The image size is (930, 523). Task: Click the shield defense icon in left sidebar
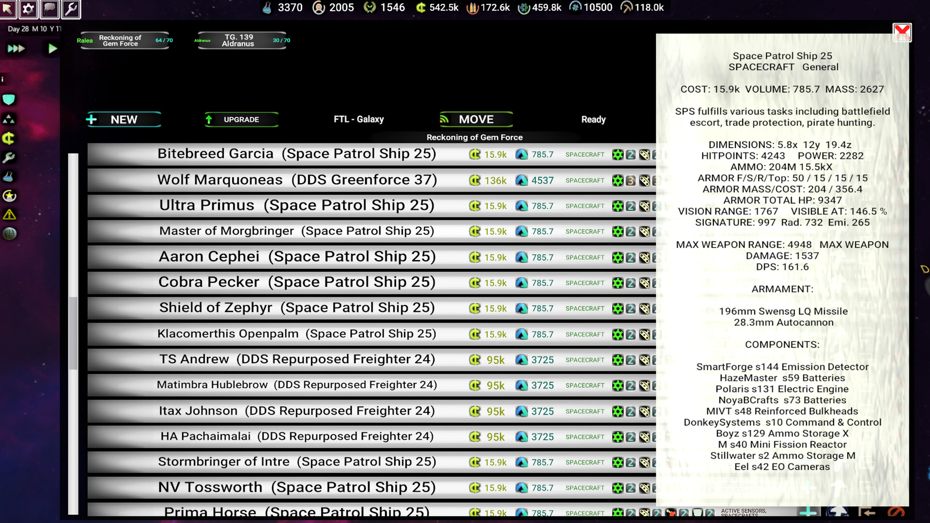[x=9, y=100]
